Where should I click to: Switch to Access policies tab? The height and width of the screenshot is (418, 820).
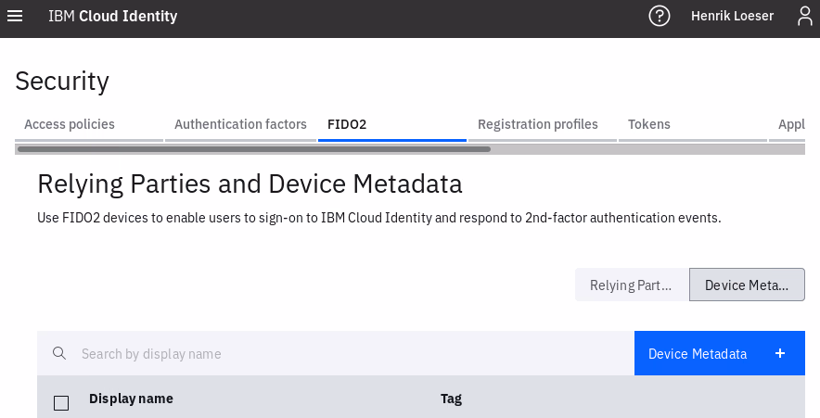[x=70, y=124]
